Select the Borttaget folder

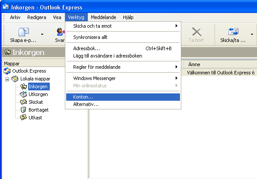tap(39, 110)
